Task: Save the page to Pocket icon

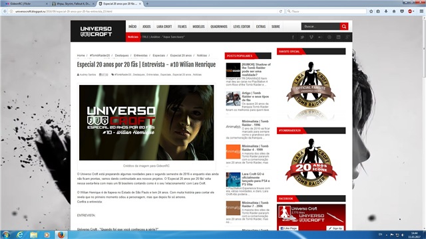Action: [x=402, y=11]
